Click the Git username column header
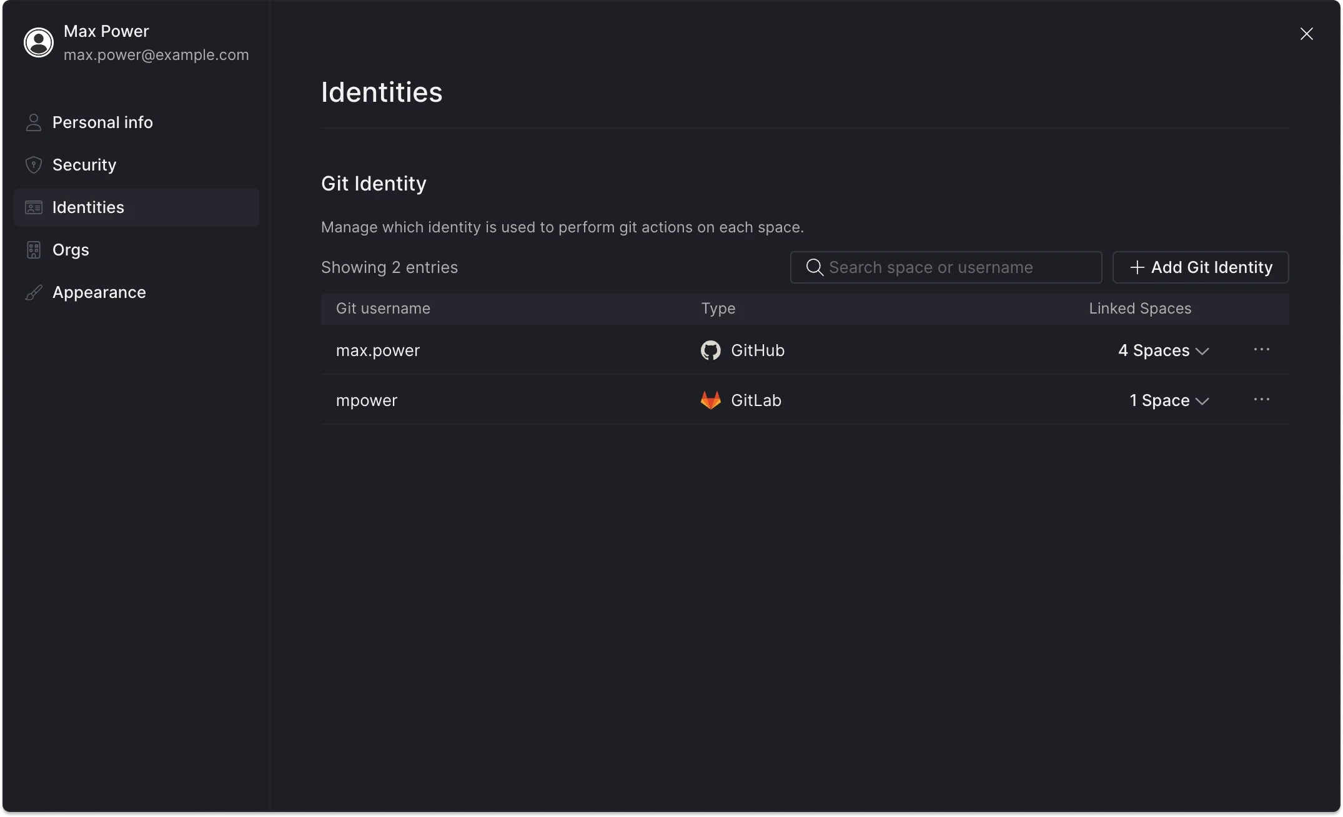Image resolution: width=1343 pixels, height=817 pixels. (x=383, y=309)
